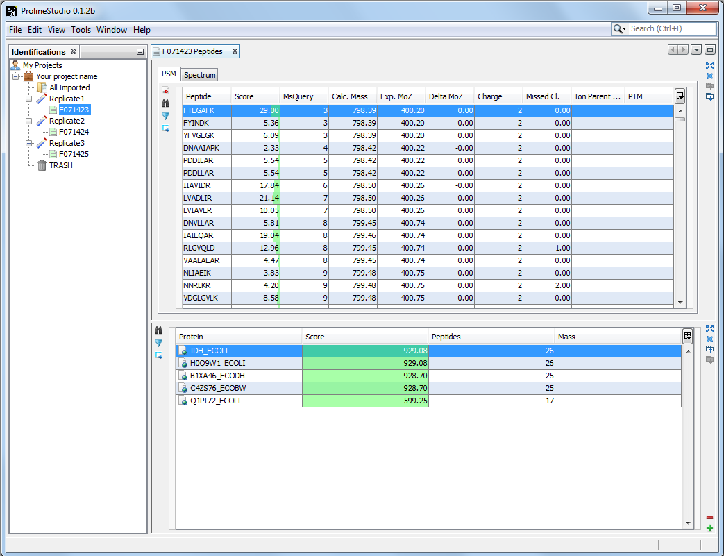The width and height of the screenshot is (724, 556).
Task: Click the filter funnel icon beside Protein table
Action: pyautogui.click(x=158, y=343)
